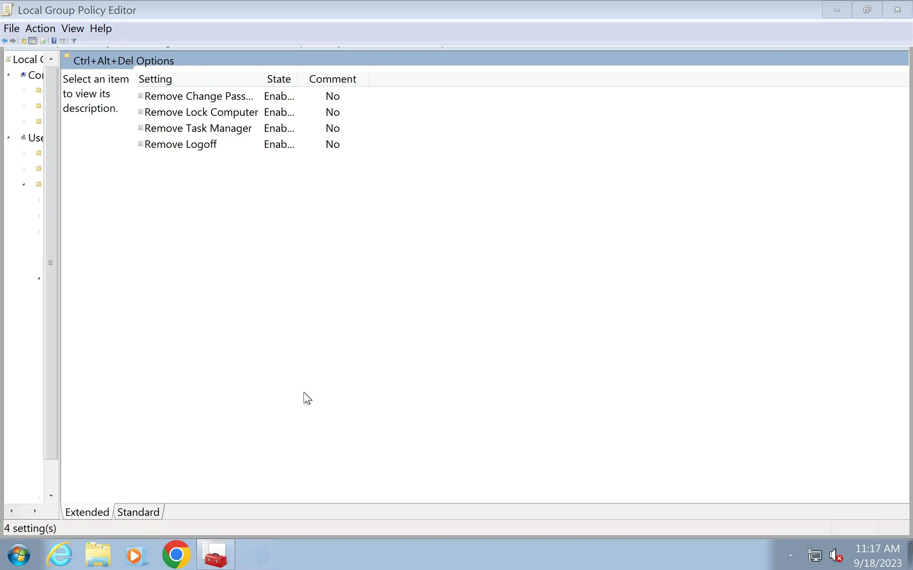913x570 pixels.
Task: Sort list by State column header
Action: coord(279,79)
